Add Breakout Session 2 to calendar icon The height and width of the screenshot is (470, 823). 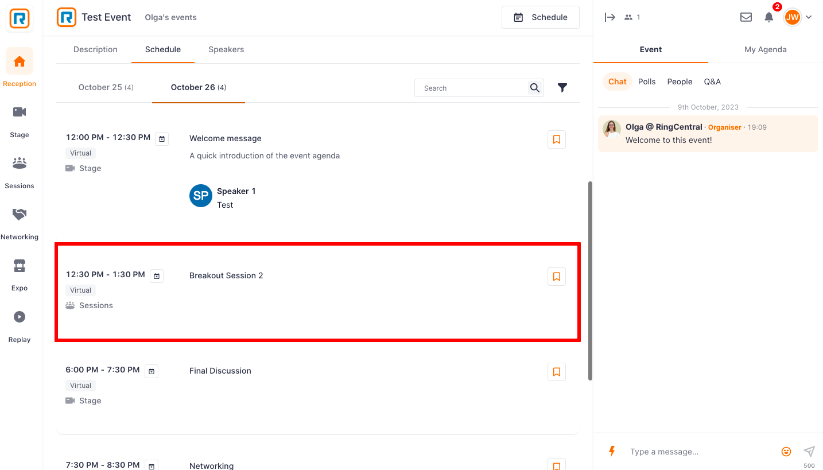click(157, 276)
